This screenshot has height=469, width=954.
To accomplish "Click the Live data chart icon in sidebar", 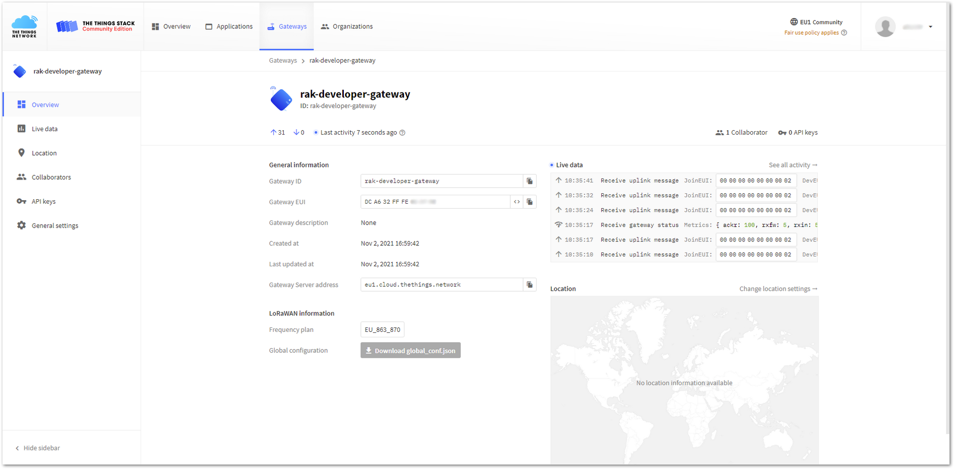I will (x=21, y=129).
